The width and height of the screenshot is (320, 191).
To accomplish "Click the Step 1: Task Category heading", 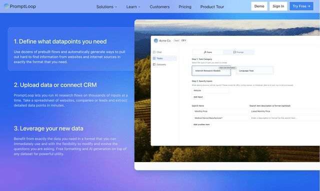I will 202,59.
